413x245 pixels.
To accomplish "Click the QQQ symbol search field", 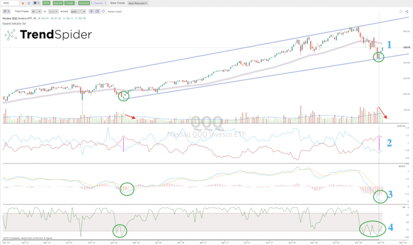I will (x=10, y=3).
